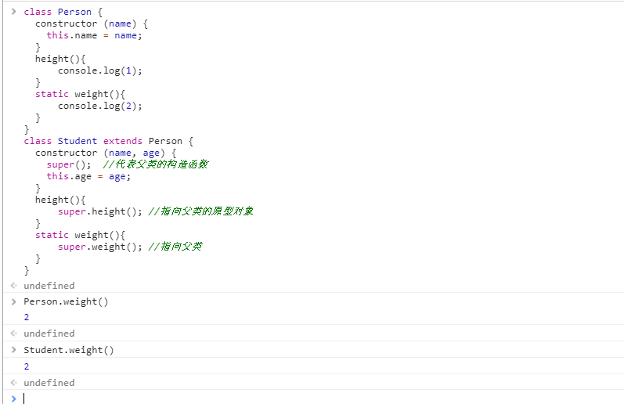624x404 pixels.
Task: Click the input chevron beside 'Person.weight()'
Action: tap(14, 301)
